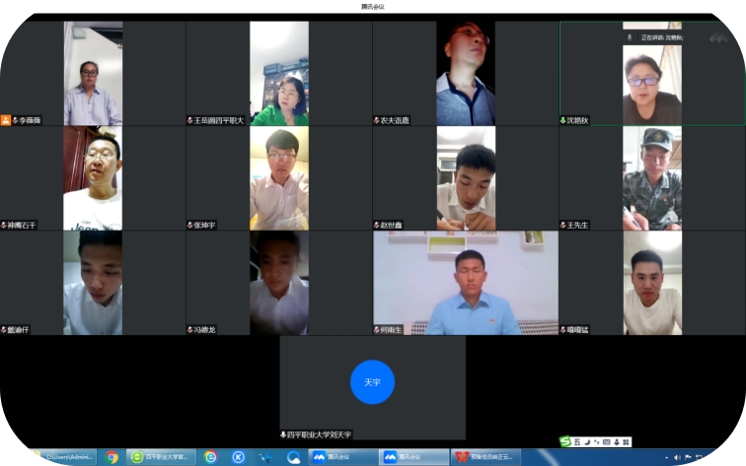The width and height of the screenshot is (746, 466).
Task: Select the 王先生 camouflage uniform video tile
Action: pyautogui.click(x=652, y=178)
